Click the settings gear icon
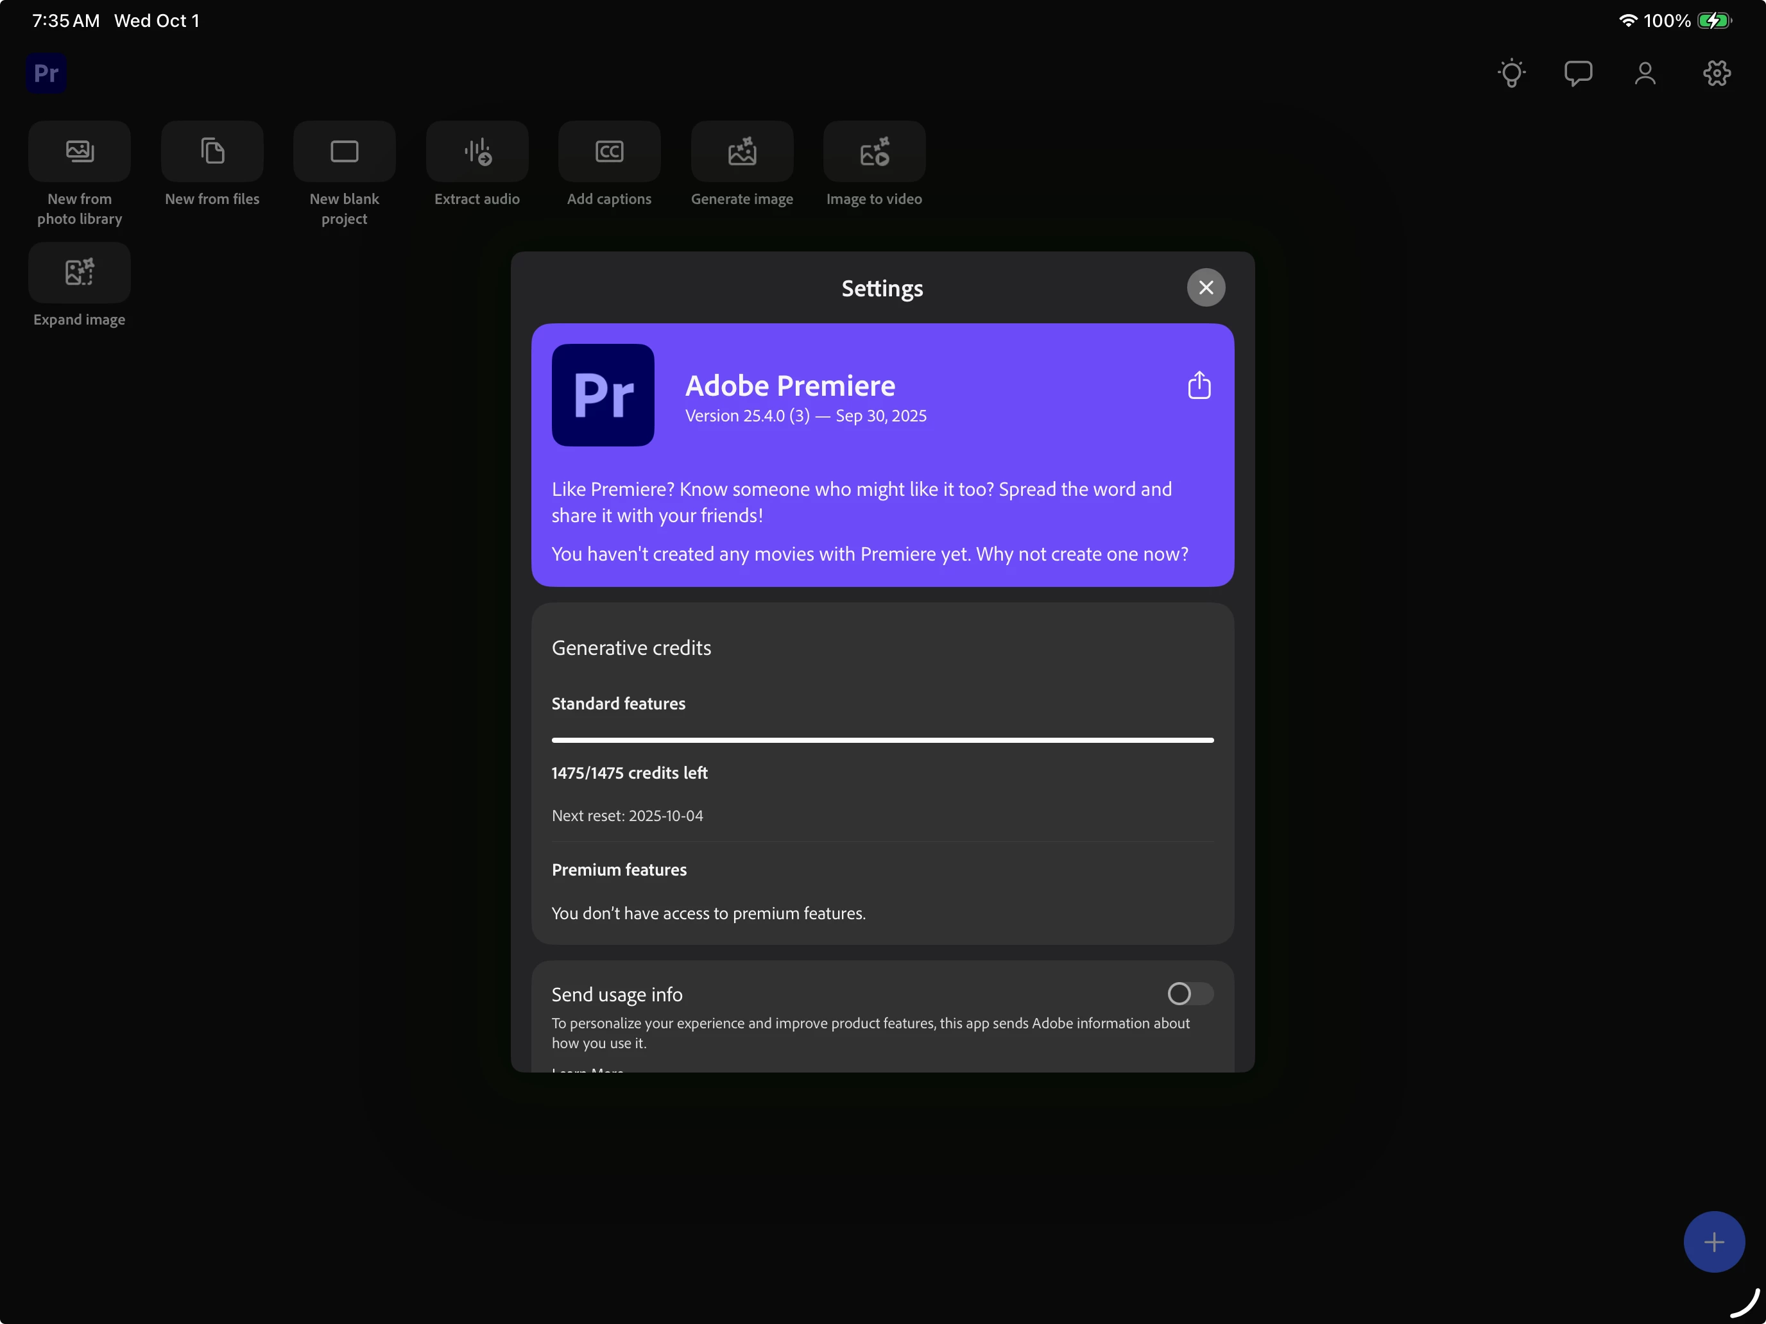1766x1324 pixels. pos(1717,73)
